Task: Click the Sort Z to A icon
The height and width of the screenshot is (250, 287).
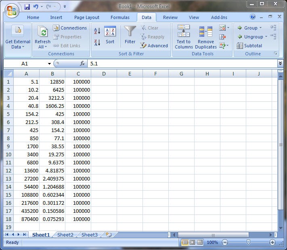Action: tap(97, 43)
